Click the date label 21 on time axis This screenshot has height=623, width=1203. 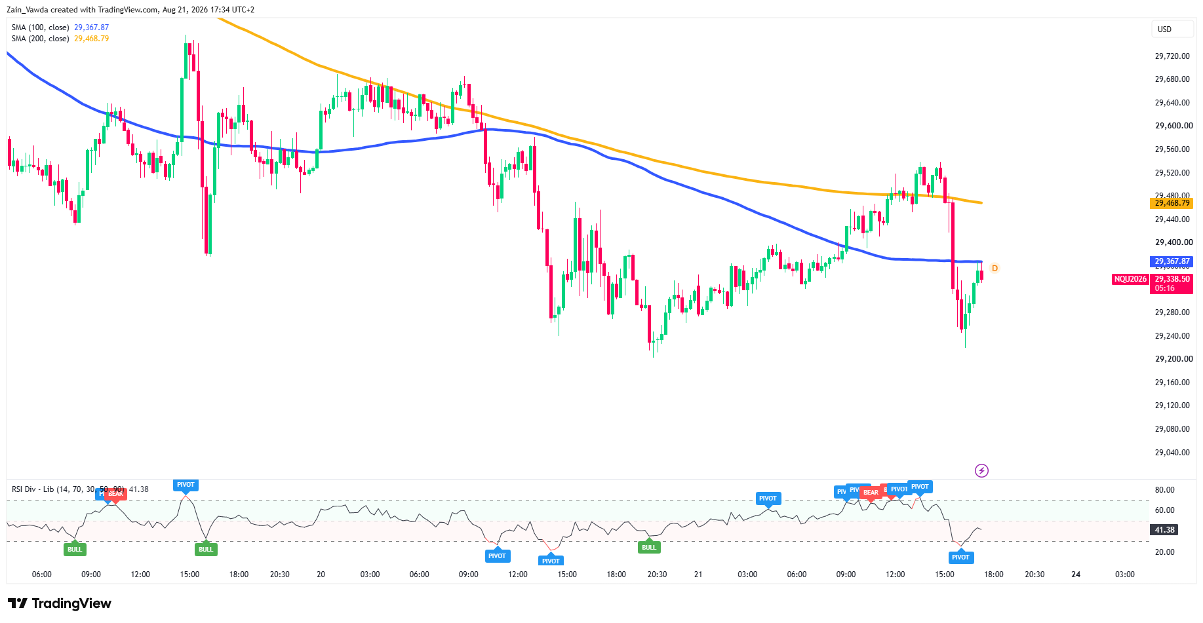tap(698, 575)
